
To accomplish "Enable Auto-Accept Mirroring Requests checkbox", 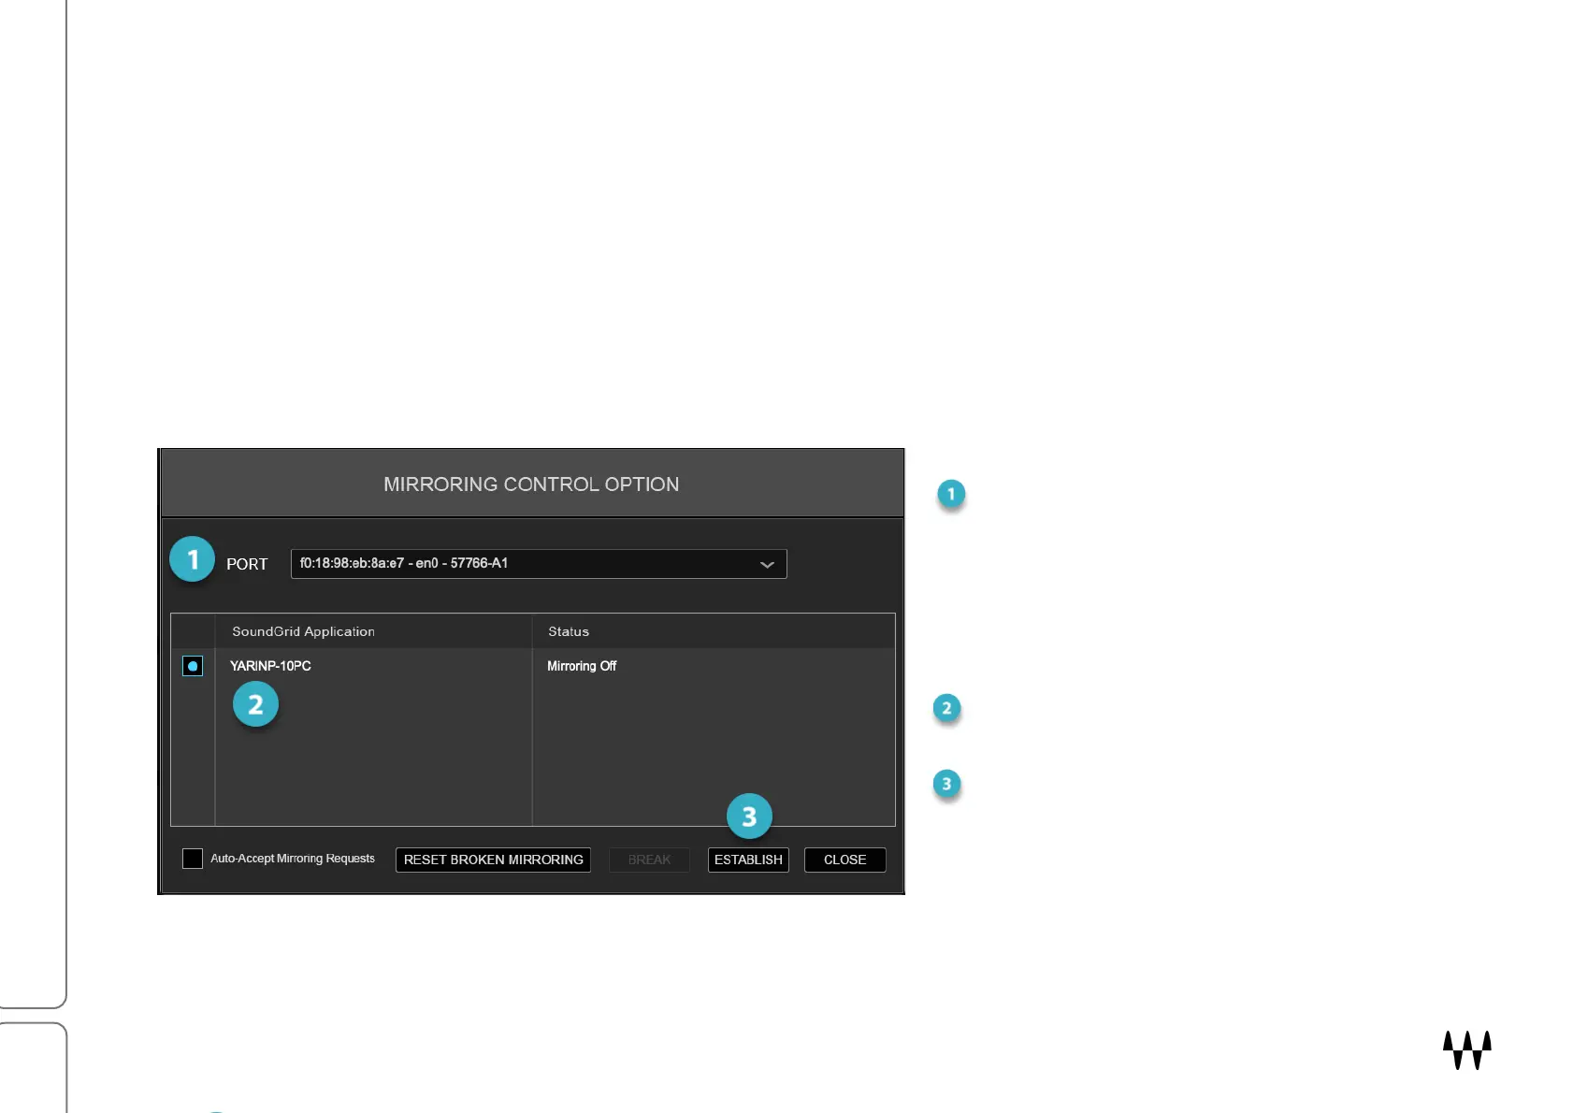I will click(x=193, y=859).
